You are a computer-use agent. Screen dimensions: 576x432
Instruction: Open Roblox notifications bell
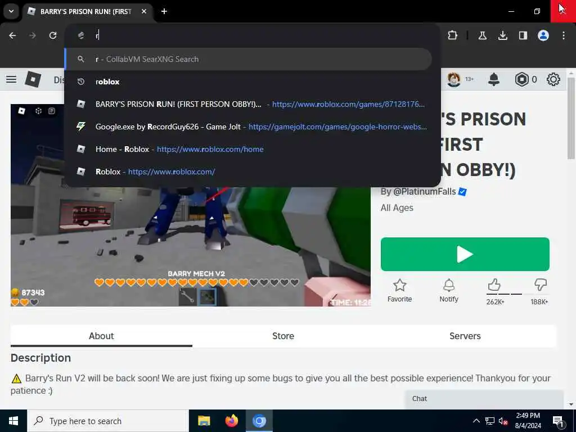[494, 79]
